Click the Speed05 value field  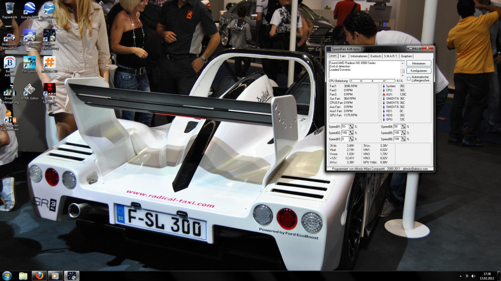(397, 133)
